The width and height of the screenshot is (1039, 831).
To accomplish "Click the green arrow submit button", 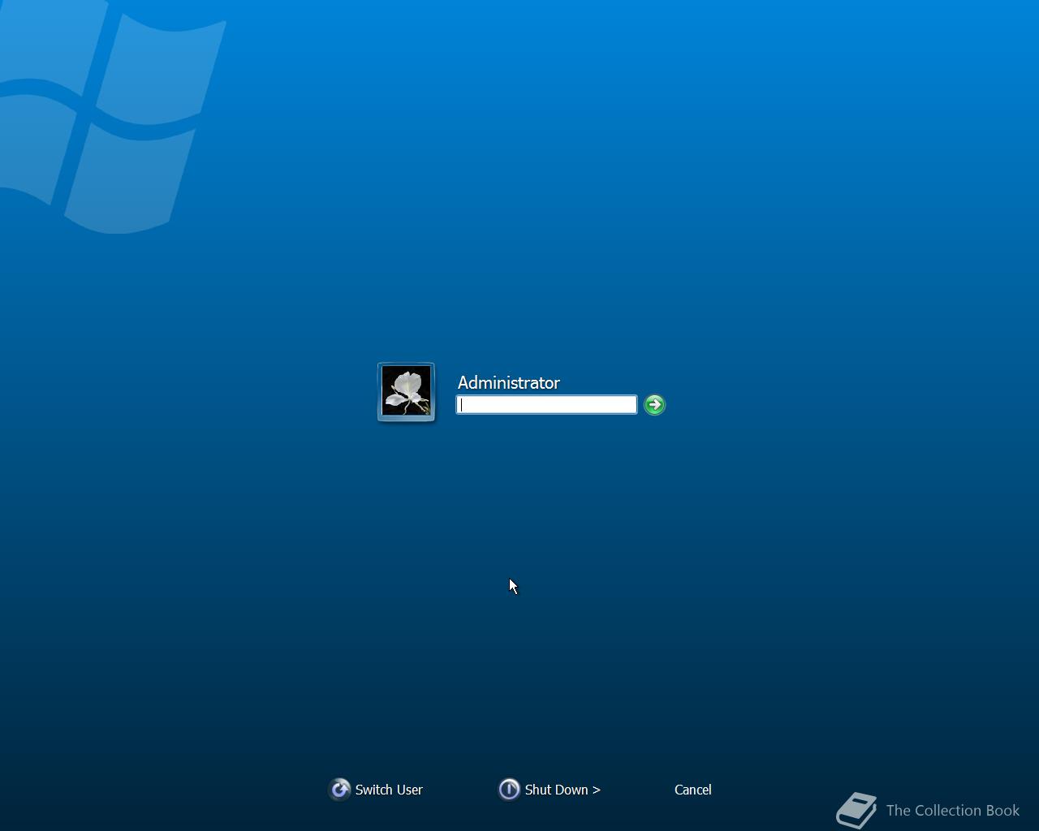I will coord(654,404).
